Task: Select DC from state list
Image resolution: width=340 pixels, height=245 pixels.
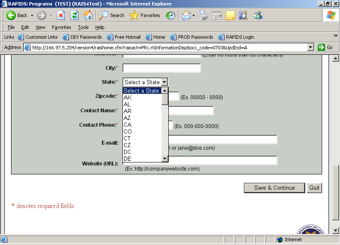Action: (x=142, y=152)
